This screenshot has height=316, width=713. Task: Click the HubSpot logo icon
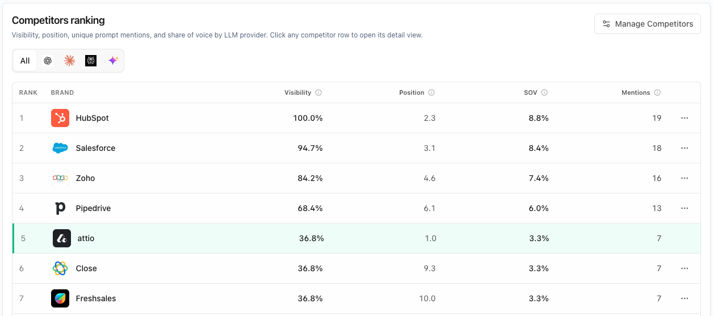pyautogui.click(x=60, y=118)
